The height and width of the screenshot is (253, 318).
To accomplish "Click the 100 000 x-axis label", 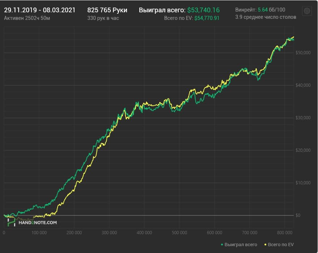I will (x=39, y=233).
